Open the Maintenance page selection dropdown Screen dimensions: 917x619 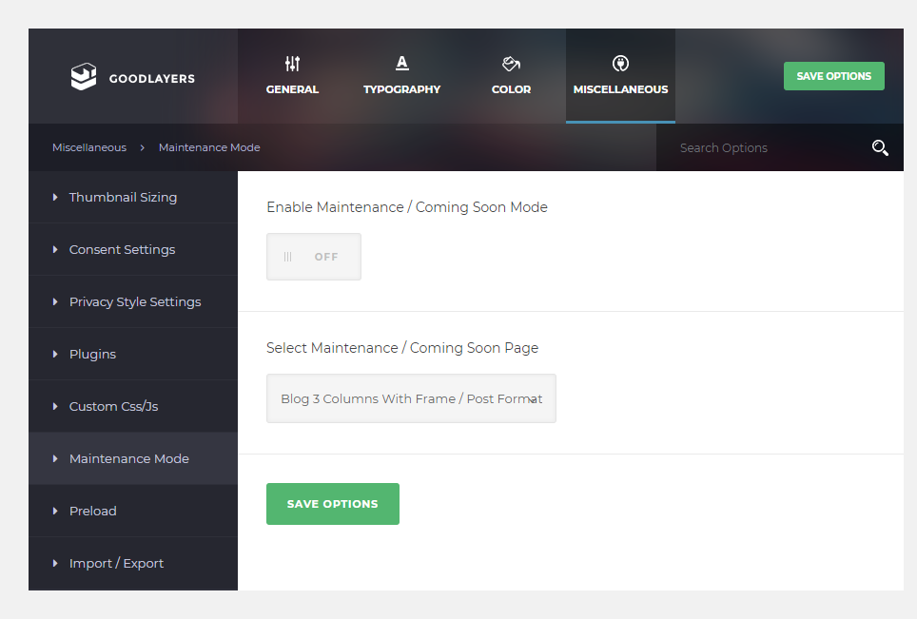[x=411, y=398]
